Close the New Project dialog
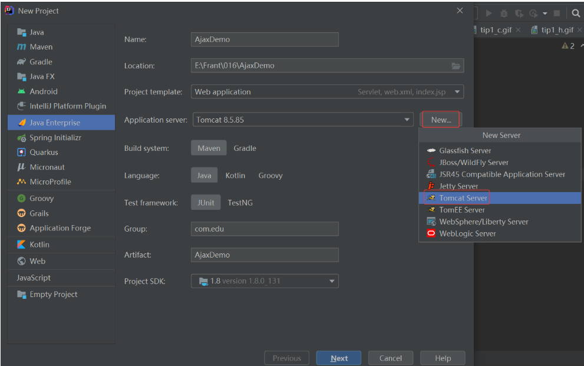 (x=460, y=11)
